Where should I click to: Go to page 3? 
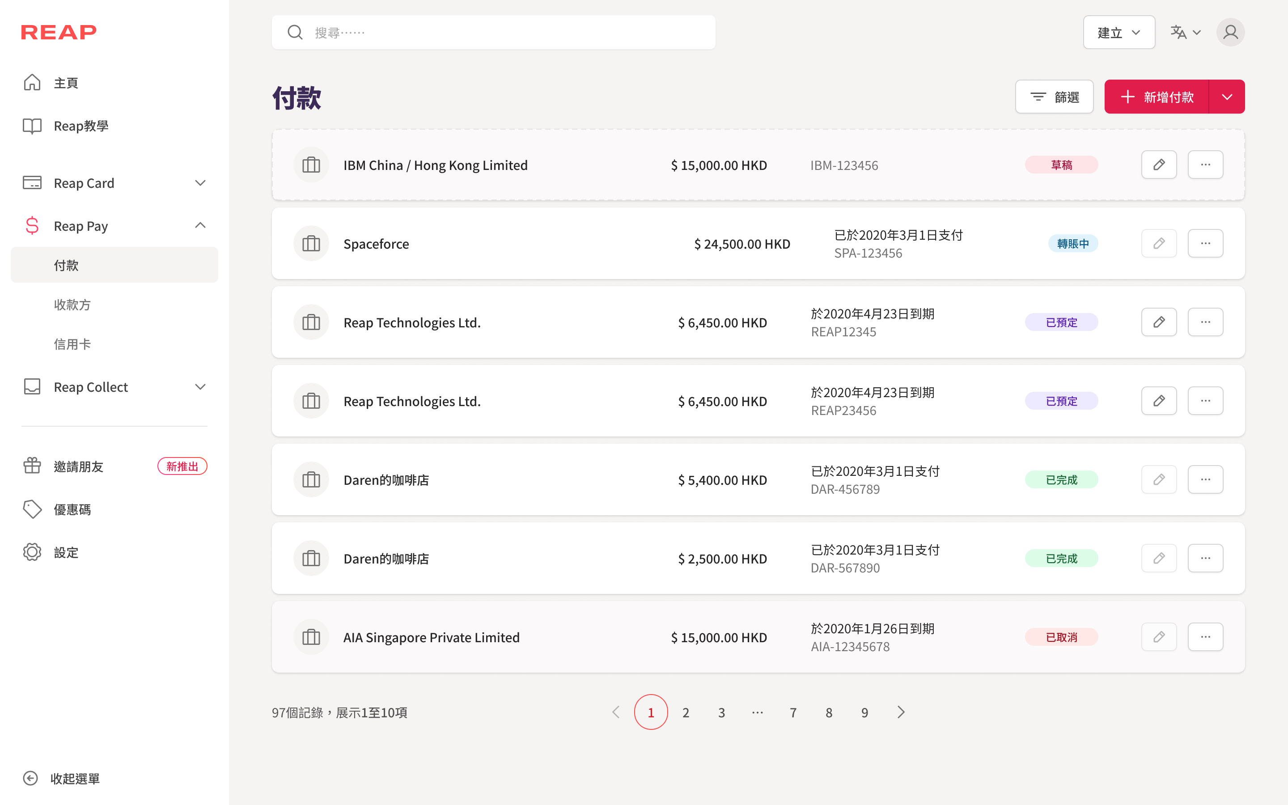point(722,712)
